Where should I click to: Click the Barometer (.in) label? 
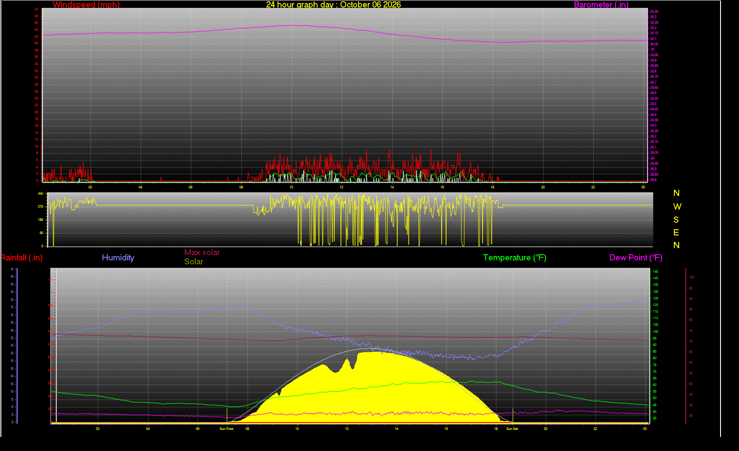coord(601,5)
